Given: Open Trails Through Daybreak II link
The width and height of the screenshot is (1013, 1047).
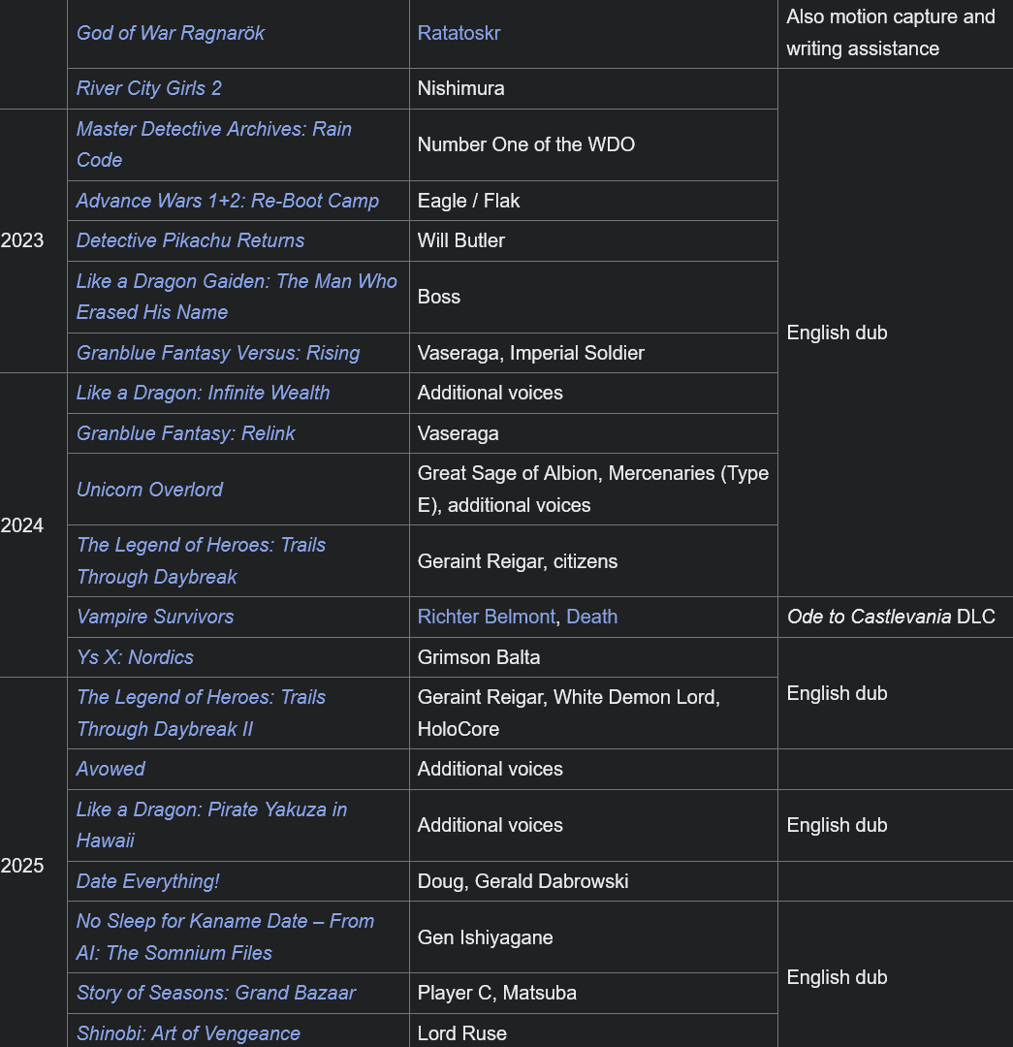Looking at the screenshot, I should tap(201, 714).
